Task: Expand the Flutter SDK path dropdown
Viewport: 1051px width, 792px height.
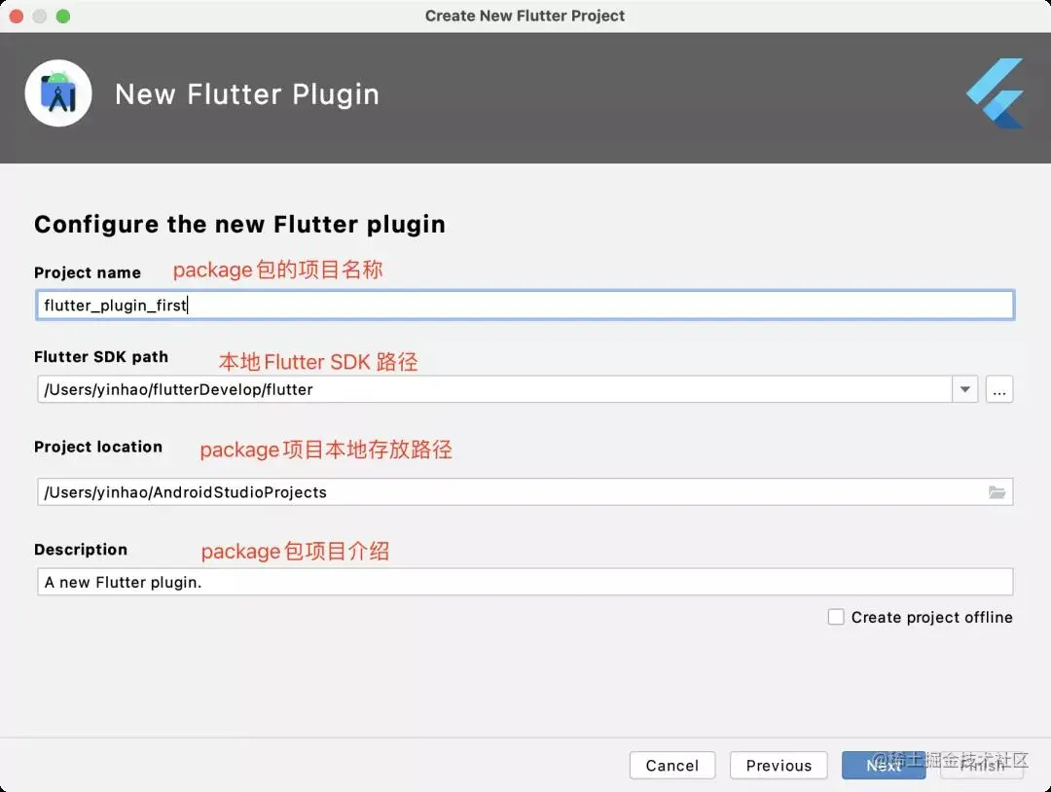Action: 964,389
